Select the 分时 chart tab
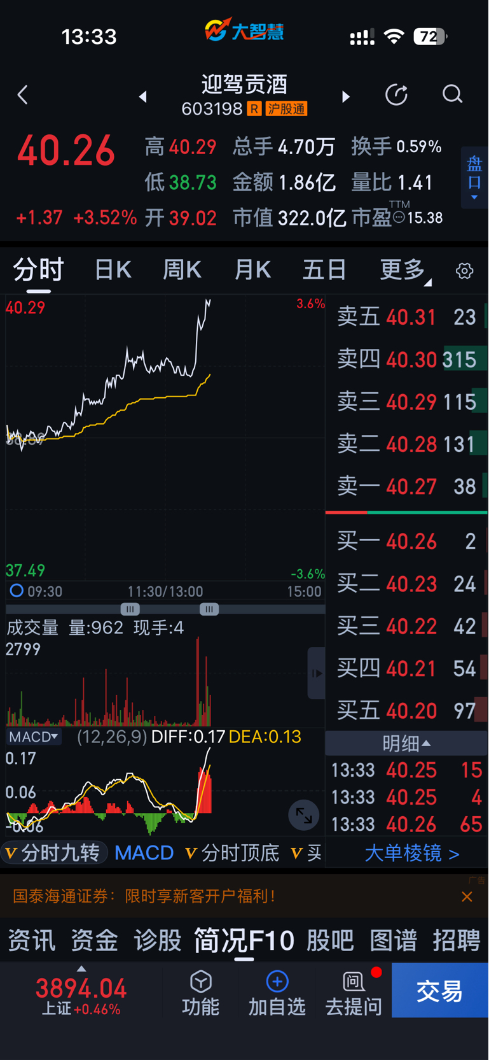This screenshot has height=1060, width=489. click(38, 271)
